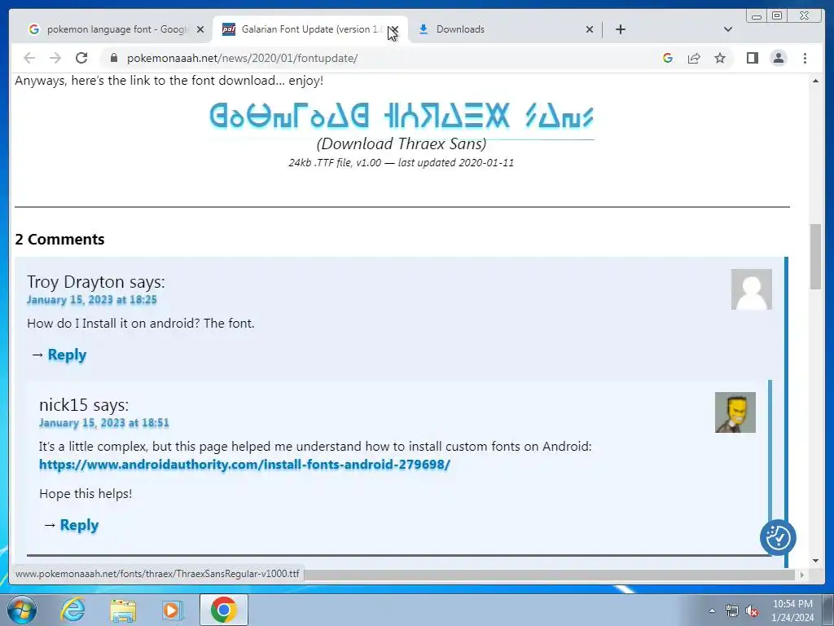
Task: Click the nick15 says heading
Action: [84, 405]
